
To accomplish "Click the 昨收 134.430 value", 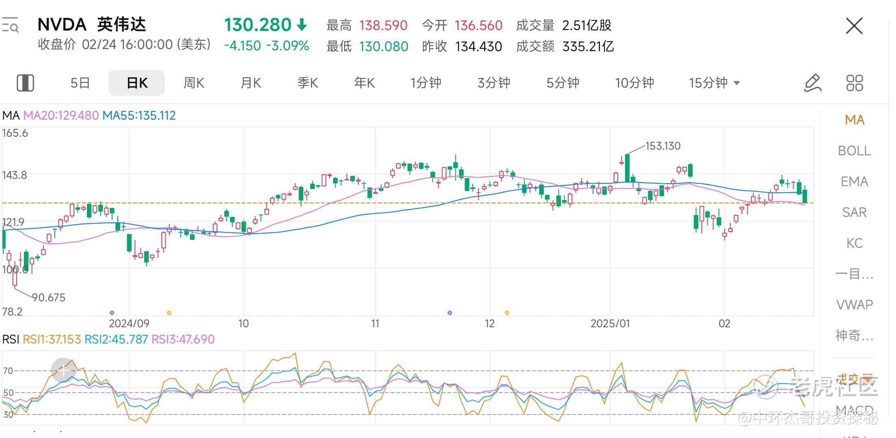I will click(478, 47).
